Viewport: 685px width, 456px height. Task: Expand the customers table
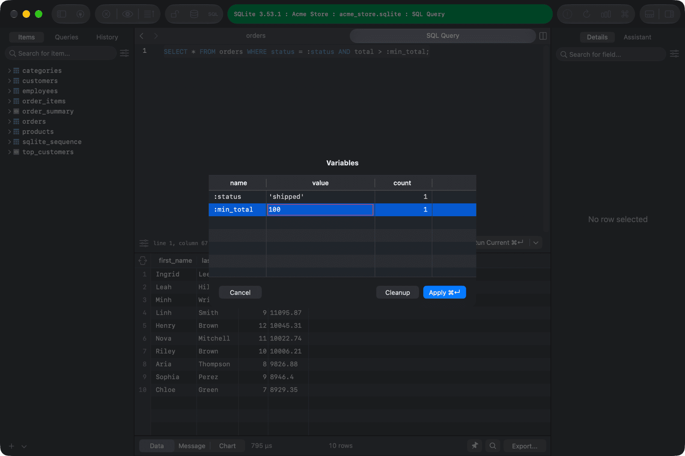click(9, 81)
